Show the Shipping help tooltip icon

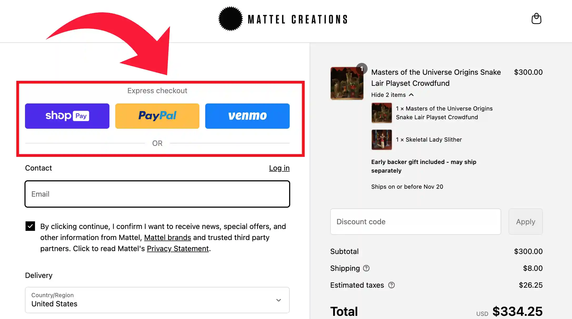tap(366, 268)
